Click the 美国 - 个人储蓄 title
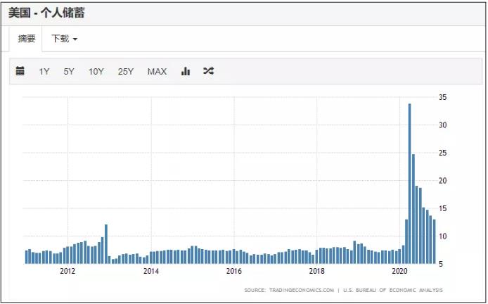This screenshot has width=488, height=304. 48,13
